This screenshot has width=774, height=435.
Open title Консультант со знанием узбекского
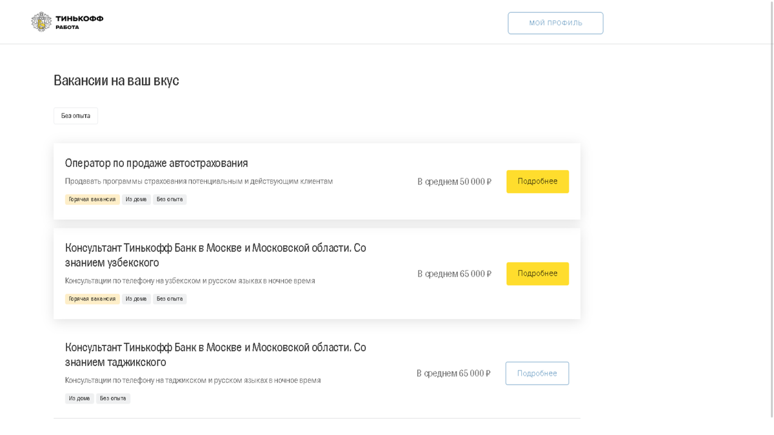[x=215, y=255]
